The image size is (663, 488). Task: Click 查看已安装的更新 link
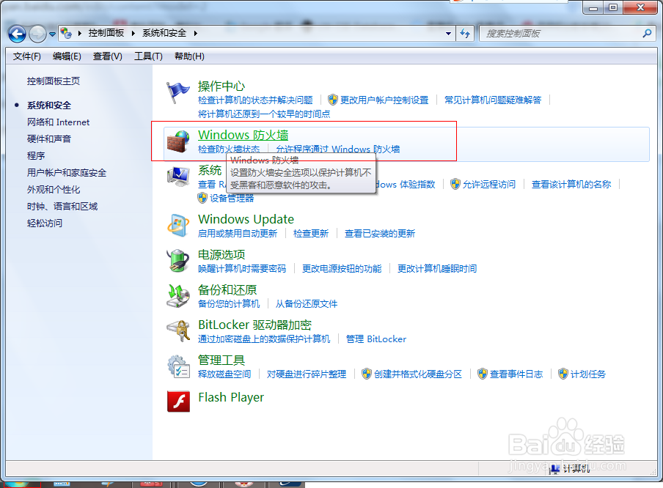(380, 233)
